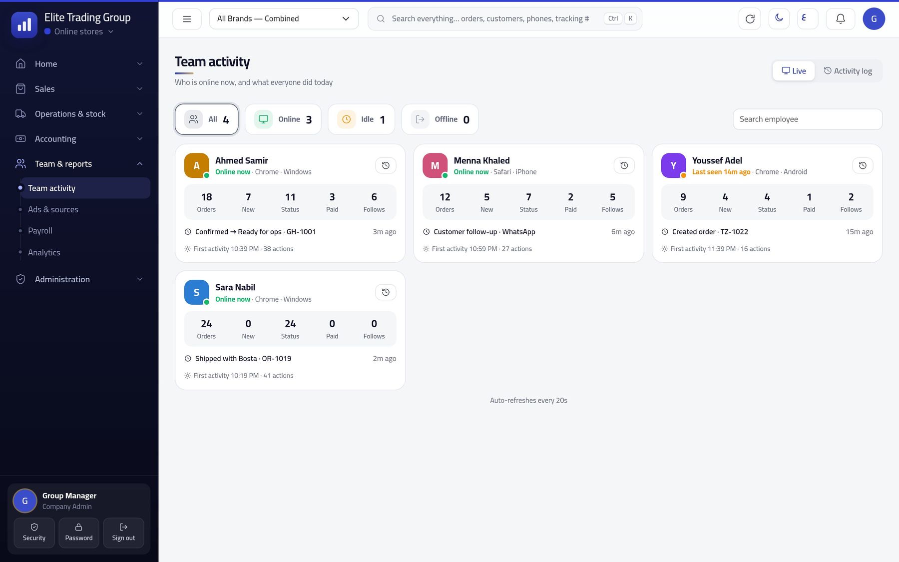899x562 pixels.
Task: Filter by Offline employees
Action: tap(440, 119)
